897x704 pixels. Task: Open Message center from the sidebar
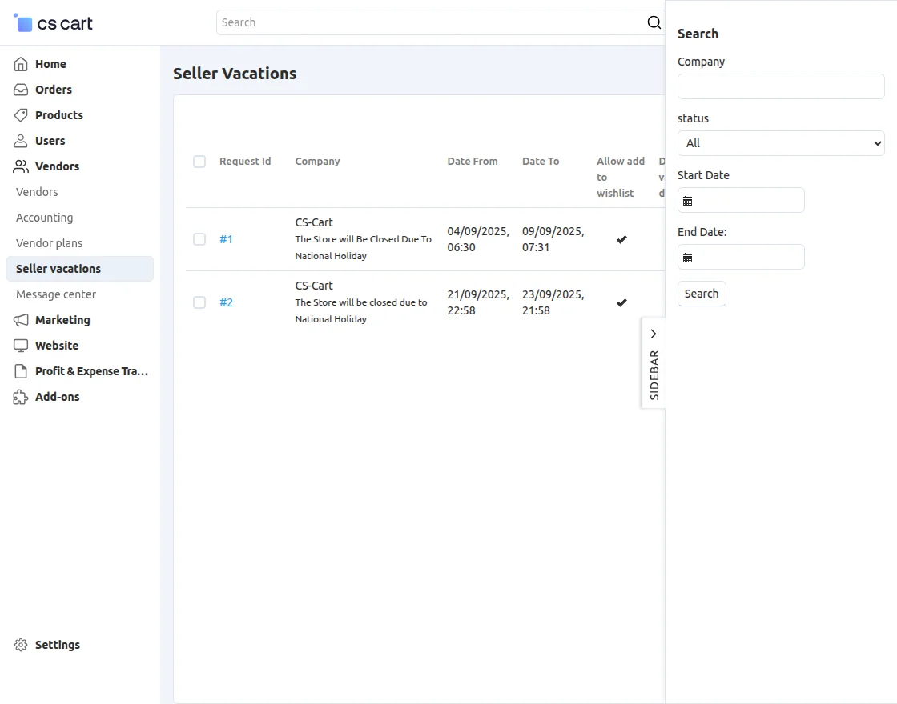pyautogui.click(x=56, y=294)
